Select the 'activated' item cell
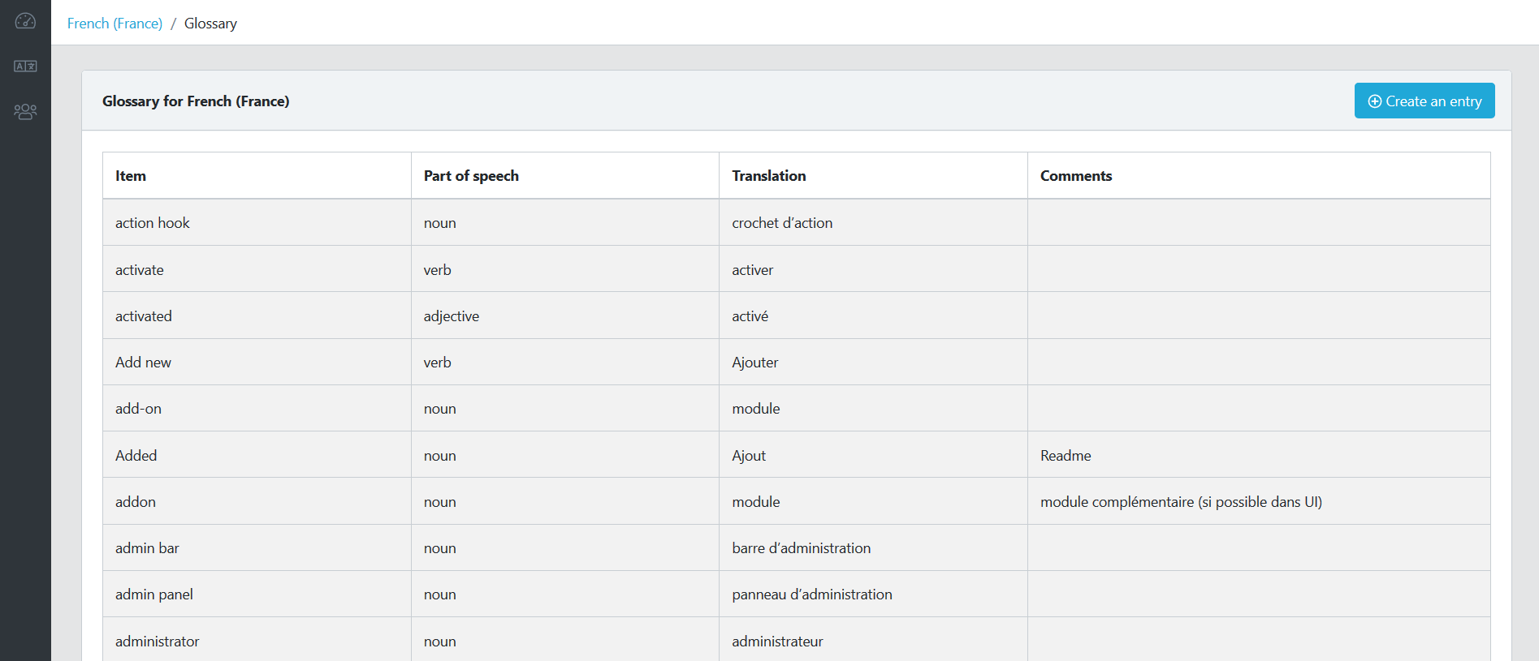 click(x=257, y=315)
